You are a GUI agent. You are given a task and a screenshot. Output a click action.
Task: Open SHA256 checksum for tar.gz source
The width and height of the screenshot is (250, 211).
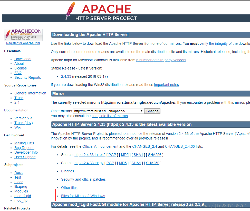152,163
